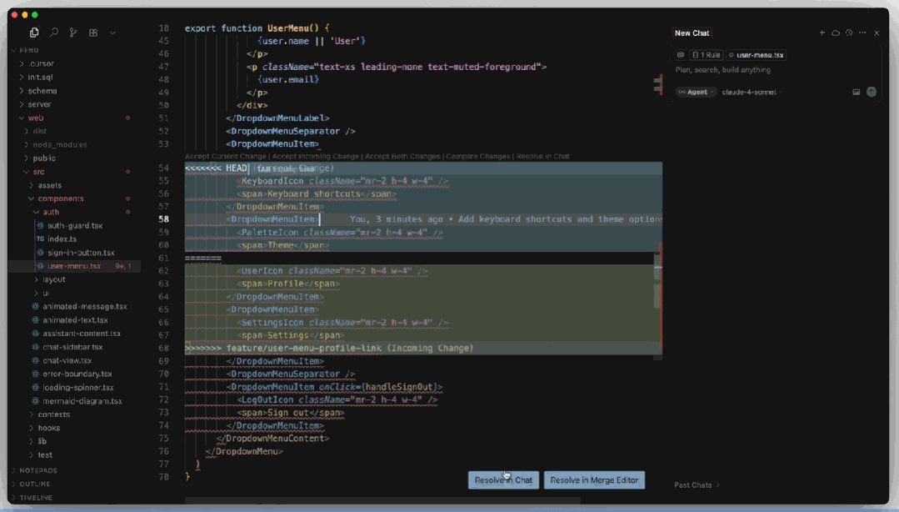Open the Explorer view icon
899x512 pixels.
pyautogui.click(x=34, y=33)
